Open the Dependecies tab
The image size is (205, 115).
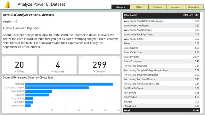[194, 7]
